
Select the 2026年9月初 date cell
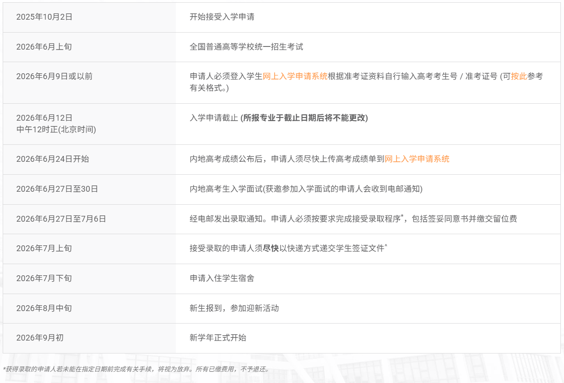[40, 337]
